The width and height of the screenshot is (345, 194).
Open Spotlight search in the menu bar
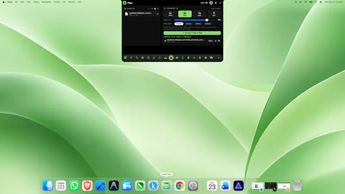click(x=316, y=2)
